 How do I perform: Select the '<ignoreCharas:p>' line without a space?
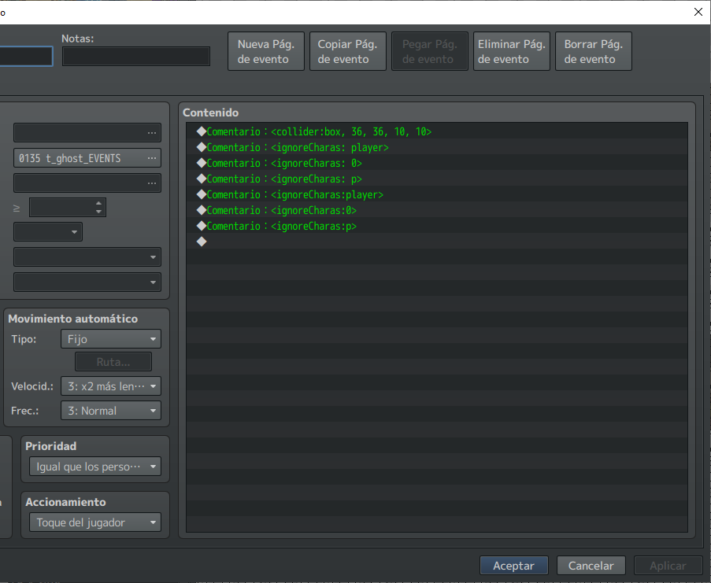click(x=437, y=226)
